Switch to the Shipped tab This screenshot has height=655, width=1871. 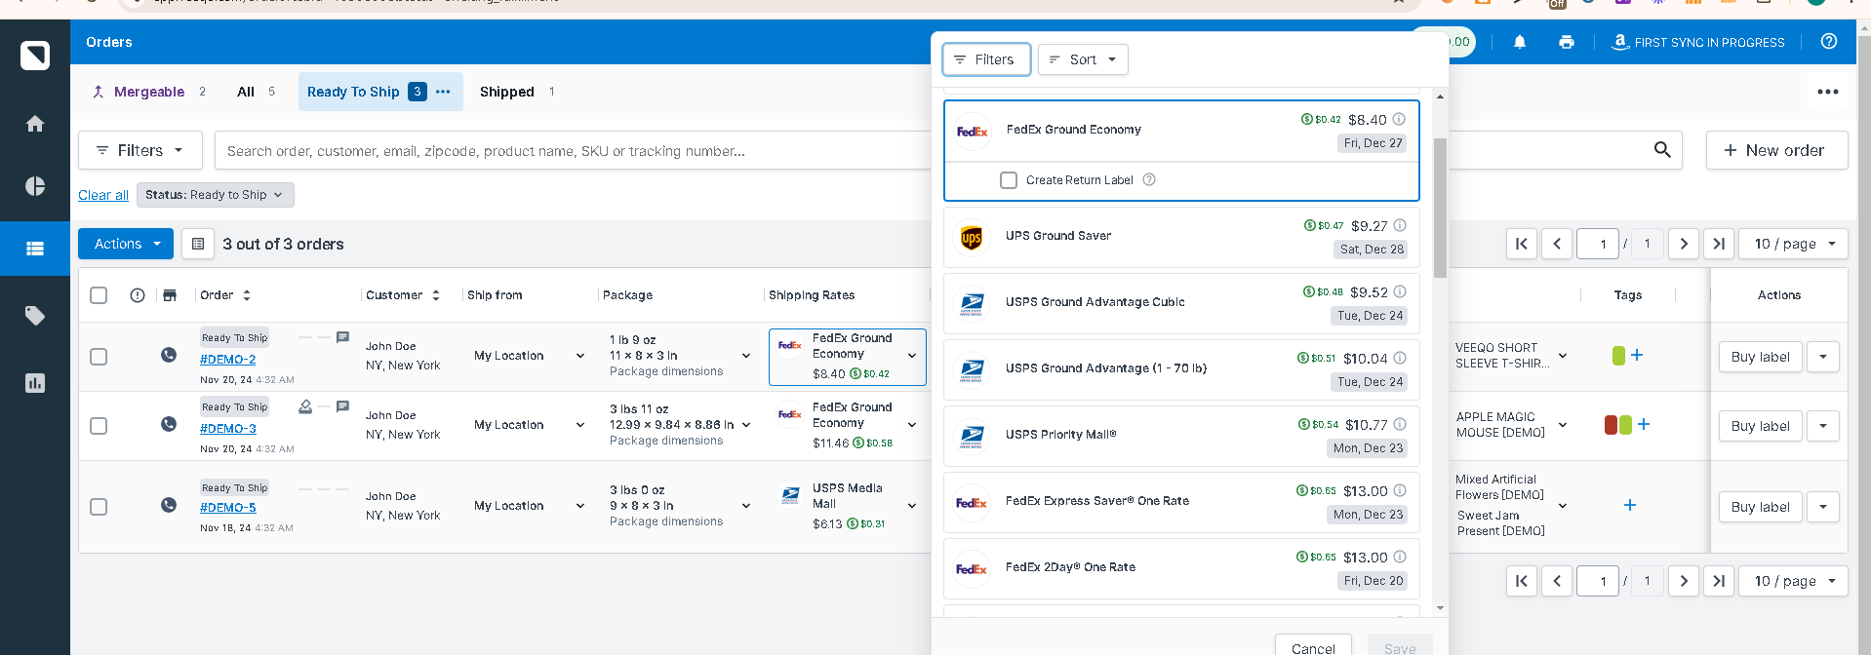[x=517, y=92]
